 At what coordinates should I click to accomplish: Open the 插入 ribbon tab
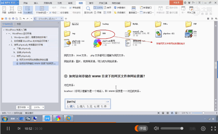pyautogui.click(x=36, y=3)
